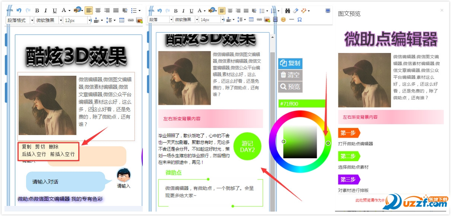Click indent icon in left editor toolbar
The width and height of the screenshot is (451, 216).
point(125,10)
